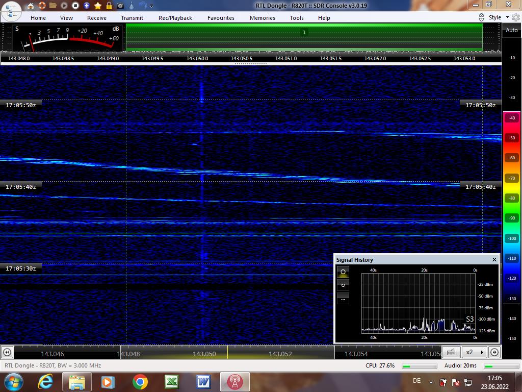
Task: Open Excel from the taskbar
Action: (172, 382)
